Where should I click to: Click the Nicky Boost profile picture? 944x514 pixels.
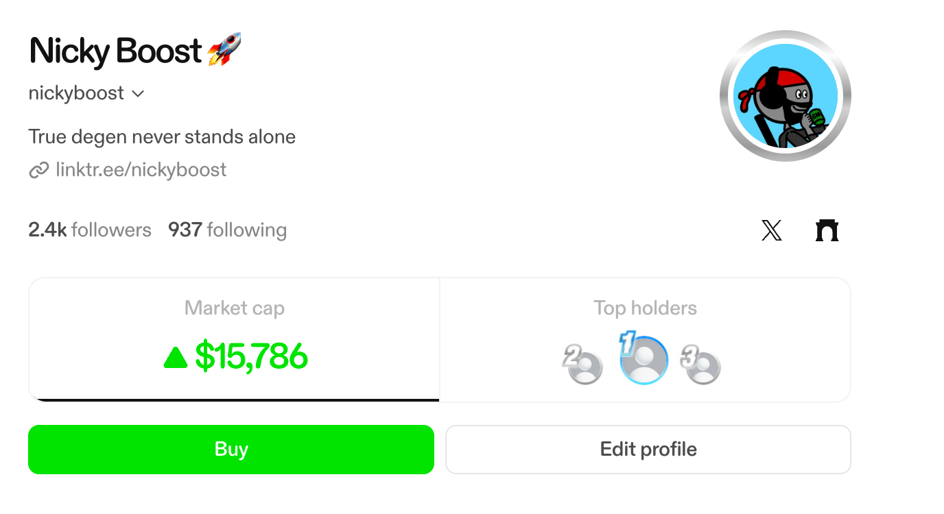click(x=785, y=96)
